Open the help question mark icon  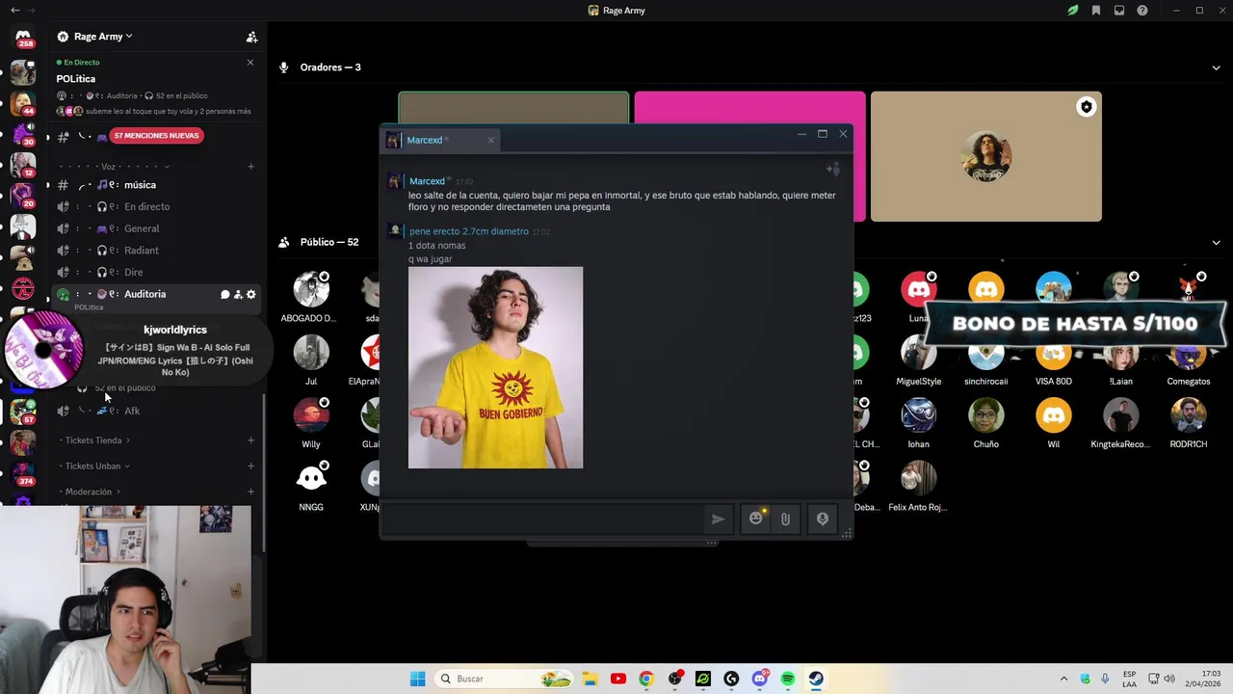tap(1142, 11)
